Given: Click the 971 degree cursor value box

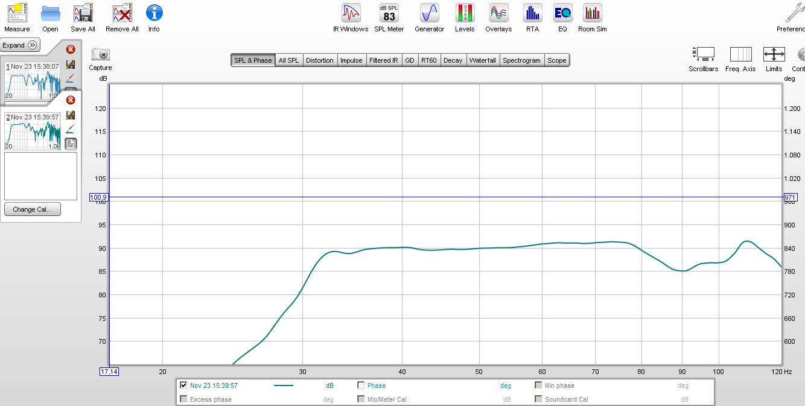Looking at the screenshot, I should tap(791, 197).
